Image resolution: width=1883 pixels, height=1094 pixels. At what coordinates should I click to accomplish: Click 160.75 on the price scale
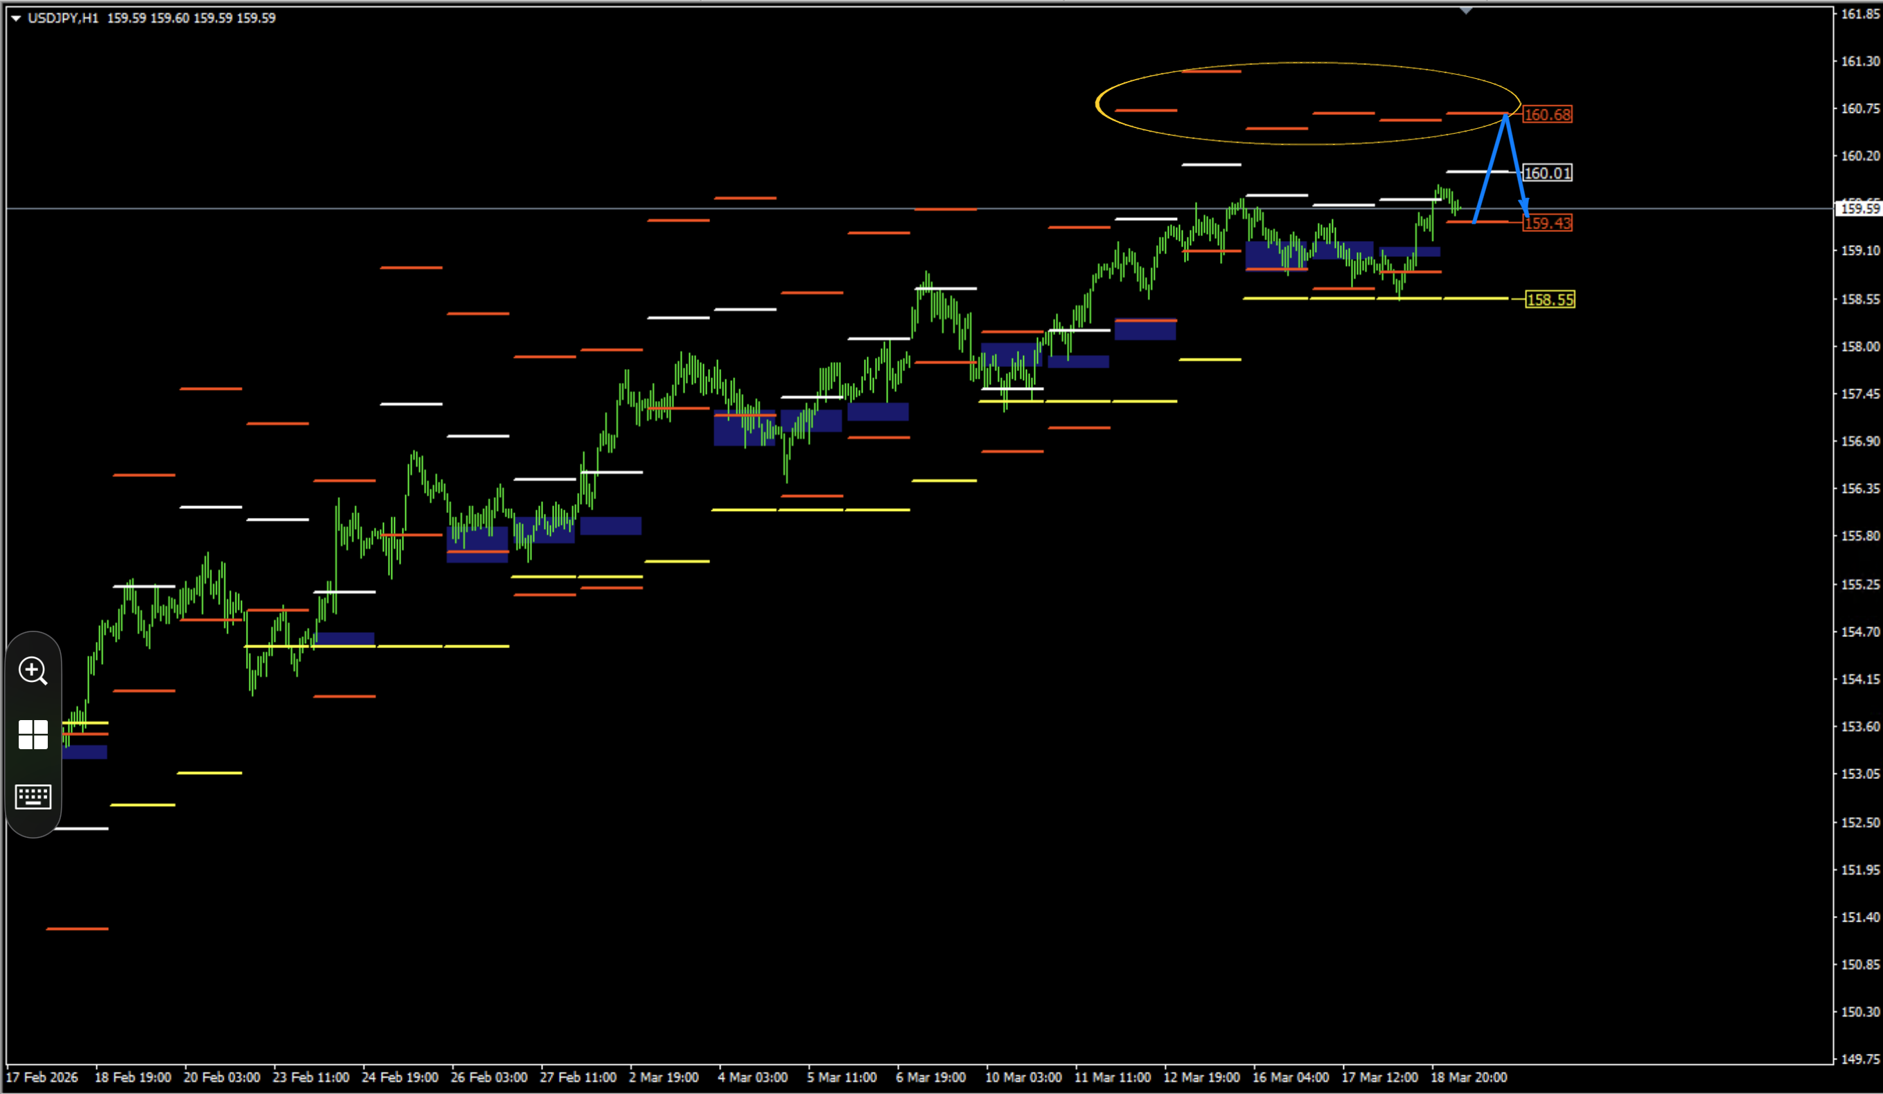(x=1860, y=108)
